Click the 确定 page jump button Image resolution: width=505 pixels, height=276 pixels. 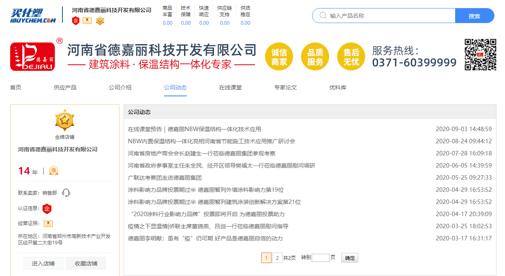click(x=350, y=258)
